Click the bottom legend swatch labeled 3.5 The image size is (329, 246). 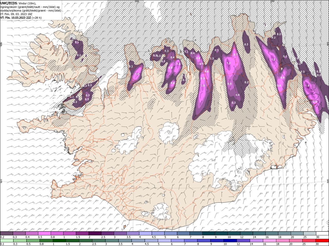(125, 241)
